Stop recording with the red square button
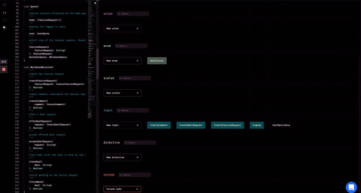Image resolution: width=361 pixels, height=193 pixels. [4, 69]
